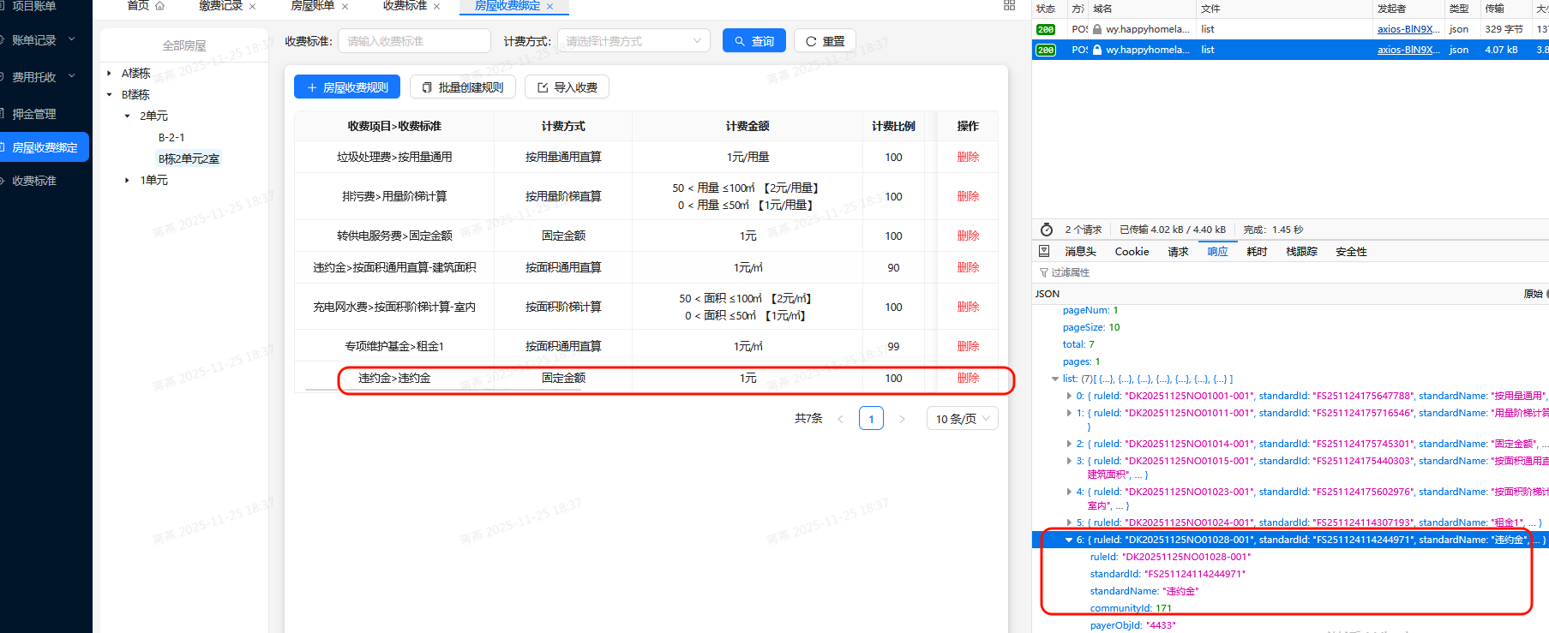Open the 耗时 timings tab
The width and height of the screenshot is (1549, 633).
(x=1257, y=252)
